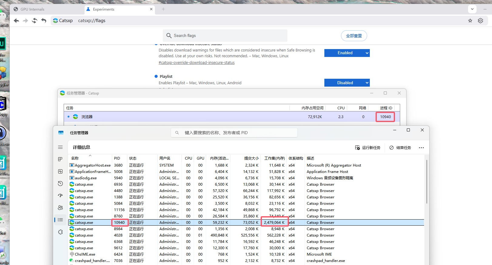Select catsxp.exe row with PID 4480

tap(246, 190)
